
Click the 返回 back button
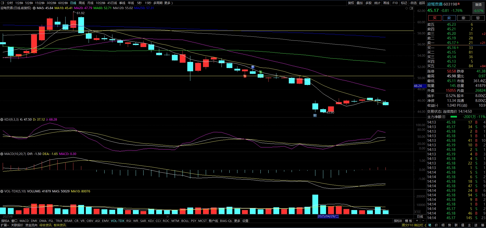422,3
